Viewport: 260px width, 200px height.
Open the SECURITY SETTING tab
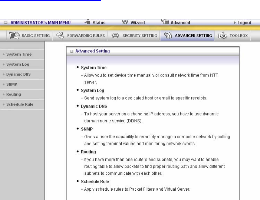tap(134, 36)
